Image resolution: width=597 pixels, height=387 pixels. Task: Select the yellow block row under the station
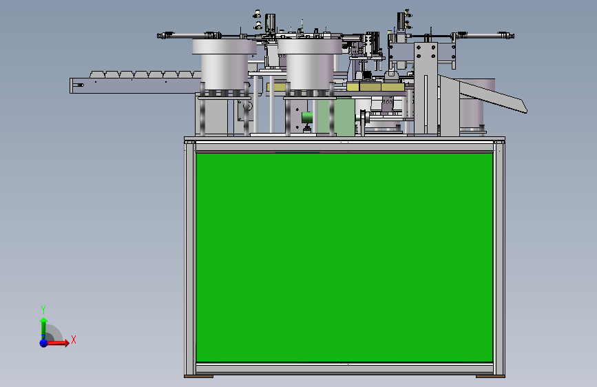tap(375, 87)
